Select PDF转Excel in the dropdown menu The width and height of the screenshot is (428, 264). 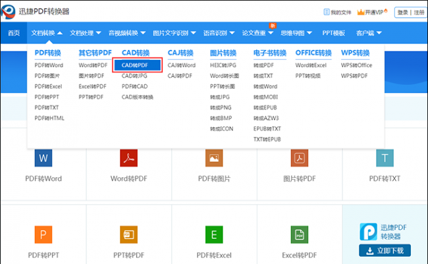pos(48,86)
